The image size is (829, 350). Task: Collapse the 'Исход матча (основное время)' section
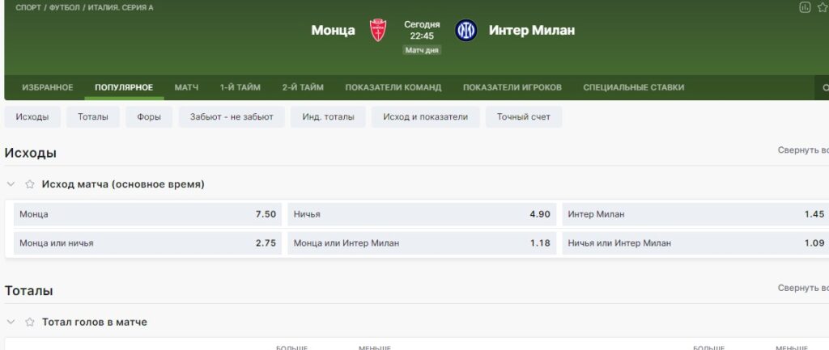point(11,184)
